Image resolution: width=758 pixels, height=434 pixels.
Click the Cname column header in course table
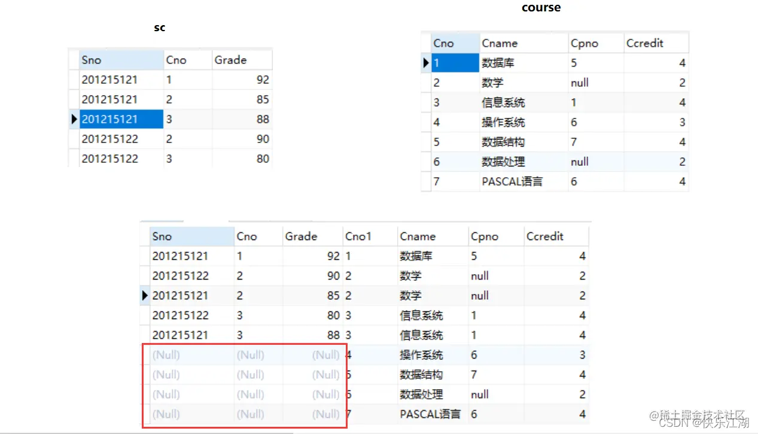pos(523,43)
